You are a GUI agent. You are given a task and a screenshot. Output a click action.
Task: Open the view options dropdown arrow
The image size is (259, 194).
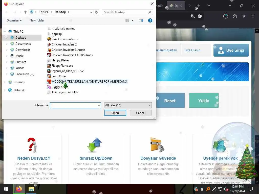[133, 20]
